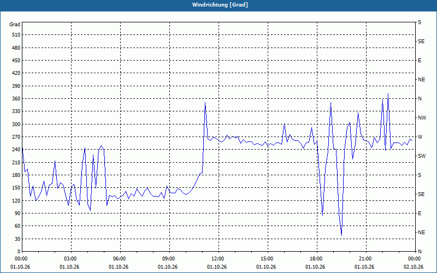The height and width of the screenshot is (273, 437).
Task: Click the 01.10.26 date beneath 12:00
Action: click(217, 267)
